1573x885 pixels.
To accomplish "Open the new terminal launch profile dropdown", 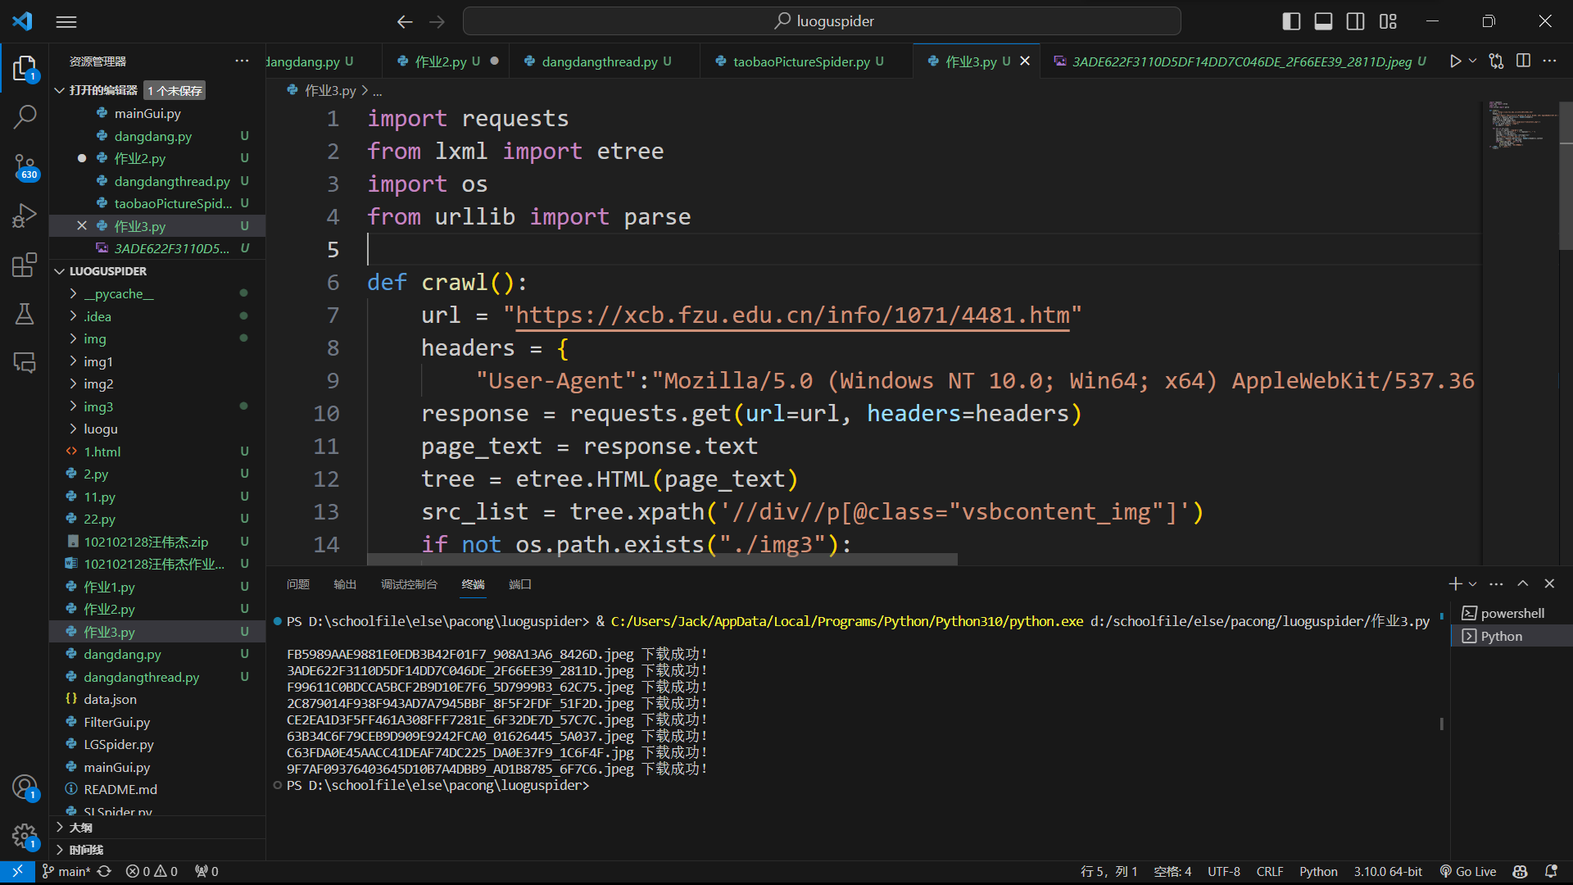I will pos(1473,584).
